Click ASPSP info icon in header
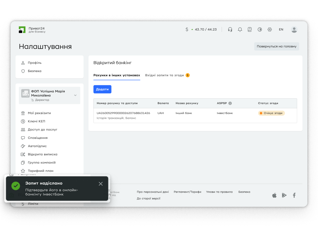 point(230,103)
